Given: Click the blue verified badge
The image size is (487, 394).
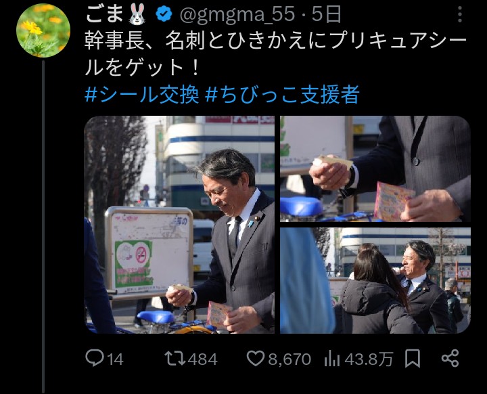Looking at the screenshot, I should tap(164, 14).
